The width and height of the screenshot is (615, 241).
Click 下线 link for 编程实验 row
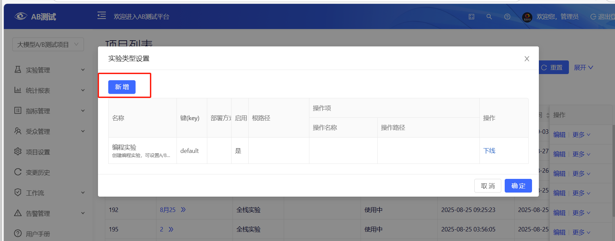click(489, 151)
